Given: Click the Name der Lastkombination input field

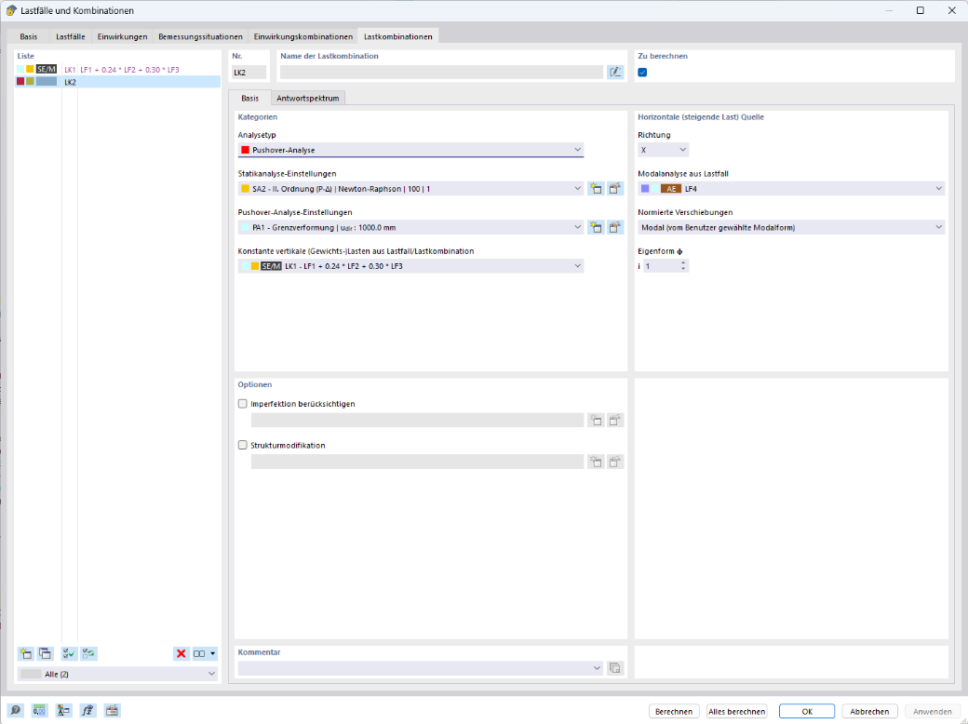Looking at the screenshot, I should (441, 73).
